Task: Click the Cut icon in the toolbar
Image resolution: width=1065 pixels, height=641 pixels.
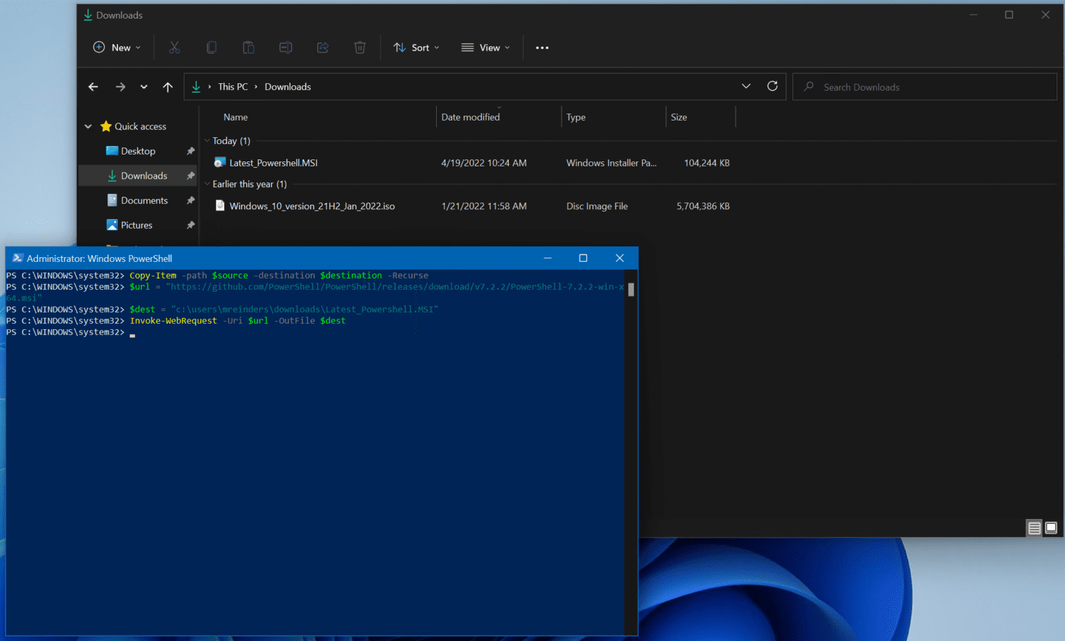Action: pyautogui.click(x=174, y=47)
